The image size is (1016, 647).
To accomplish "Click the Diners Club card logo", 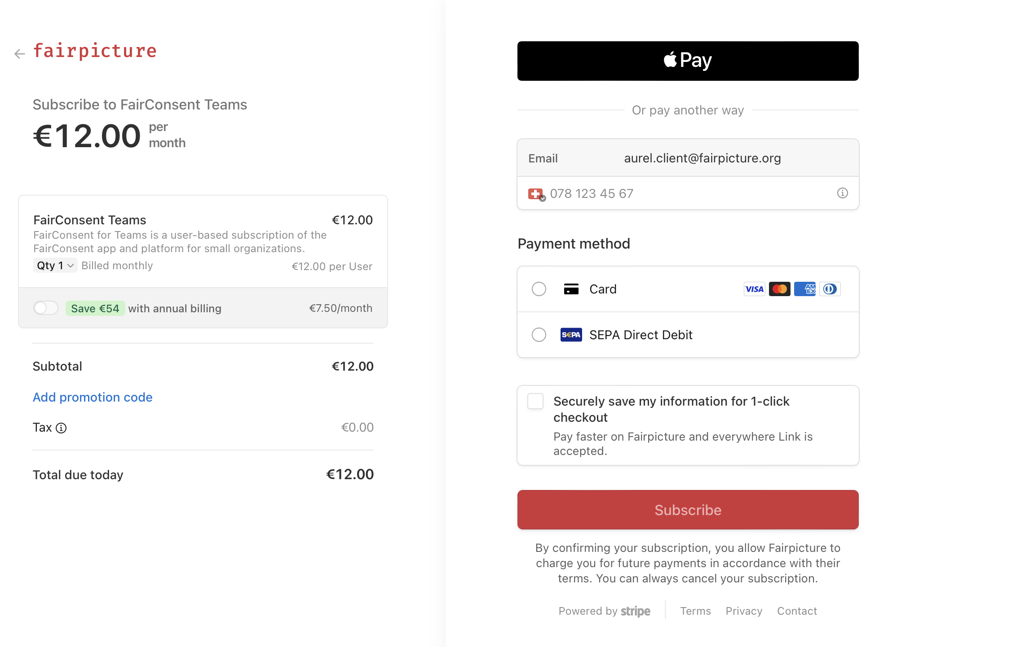I will coord(830,289).
